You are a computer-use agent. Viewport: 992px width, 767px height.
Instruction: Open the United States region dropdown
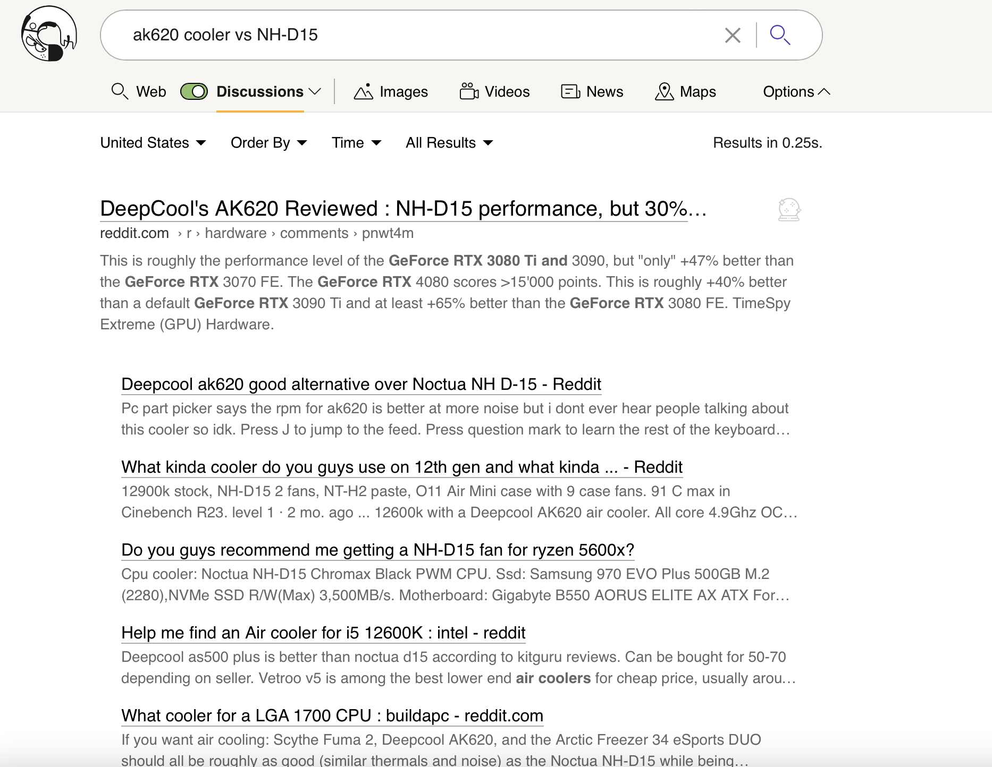pyautogui.click(x=153, y=143)
